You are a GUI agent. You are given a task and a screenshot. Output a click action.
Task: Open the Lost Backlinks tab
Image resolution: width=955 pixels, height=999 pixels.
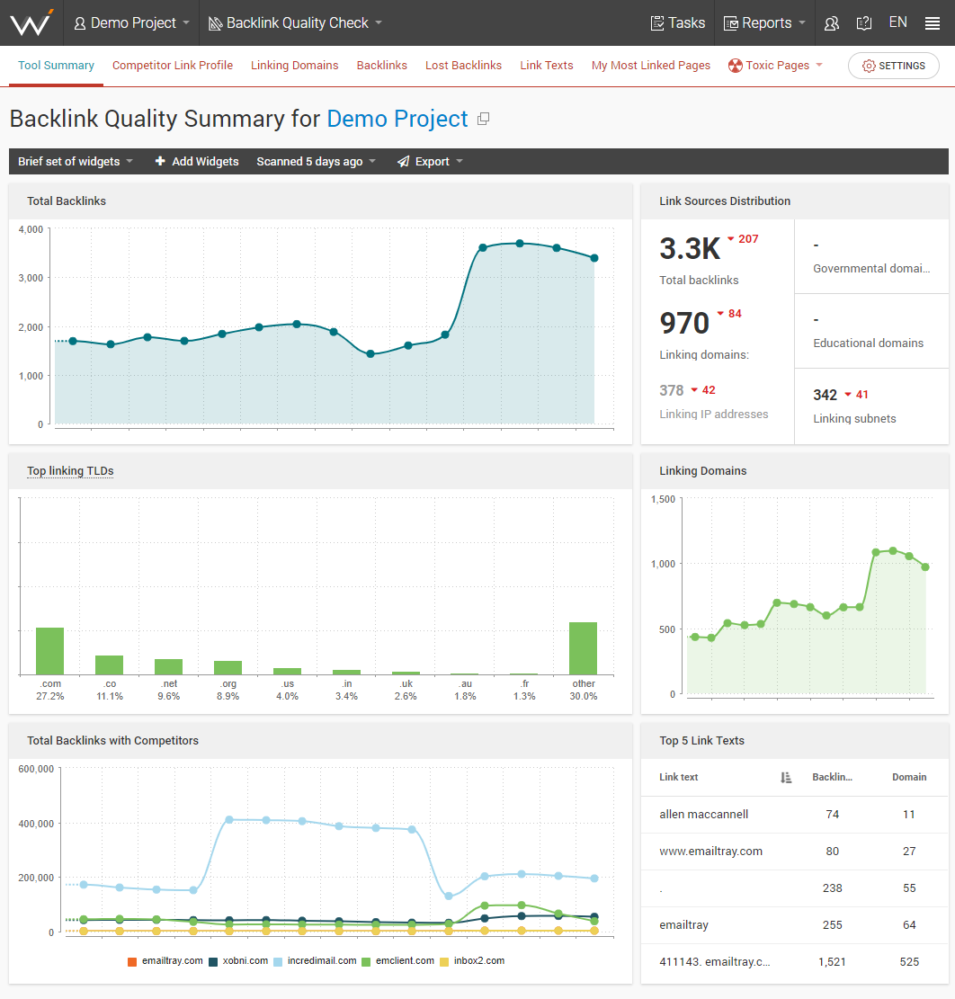click(463, 66)
